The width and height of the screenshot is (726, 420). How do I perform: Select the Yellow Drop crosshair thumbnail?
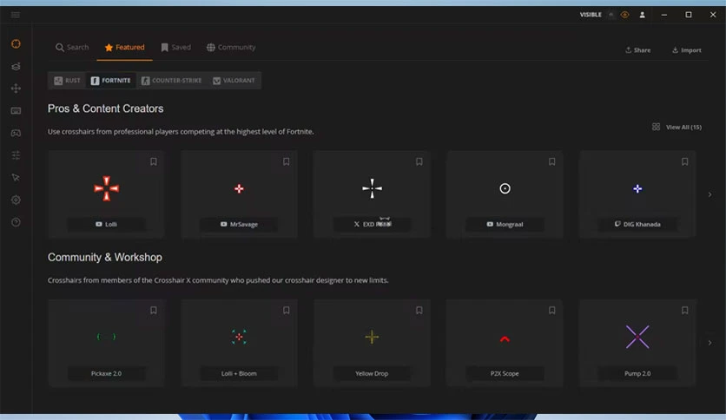coord(372,337)
